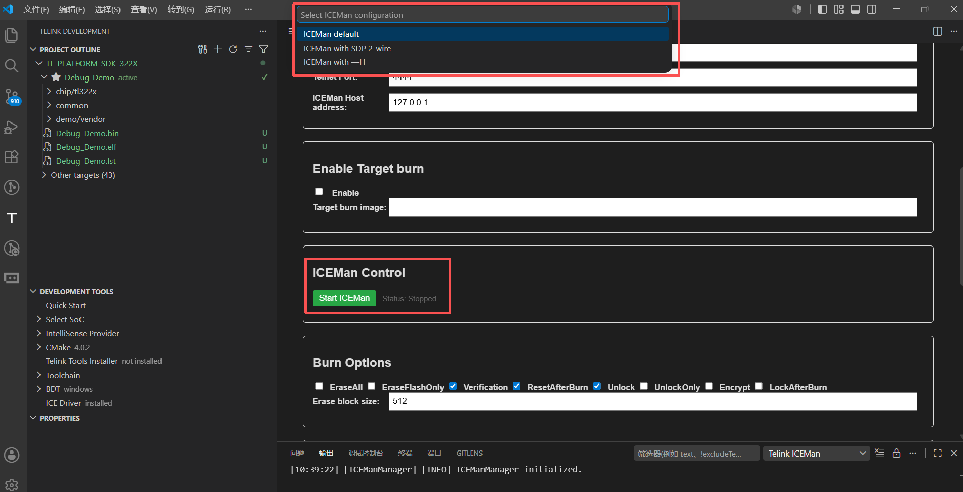Click the plus icon in Project Outline

click(x=218, y=49)
